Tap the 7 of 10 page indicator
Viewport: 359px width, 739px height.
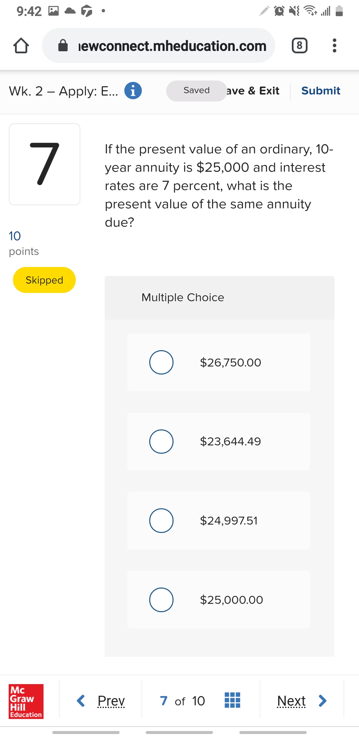182,701
